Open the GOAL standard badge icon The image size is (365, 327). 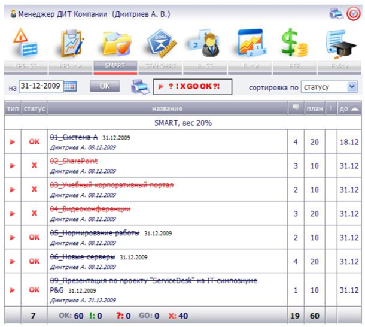pyautogui.click(x=160, y=44)
